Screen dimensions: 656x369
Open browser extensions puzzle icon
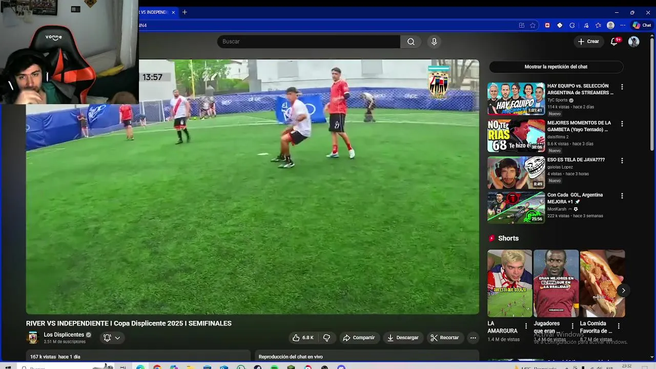pos(572,25)
